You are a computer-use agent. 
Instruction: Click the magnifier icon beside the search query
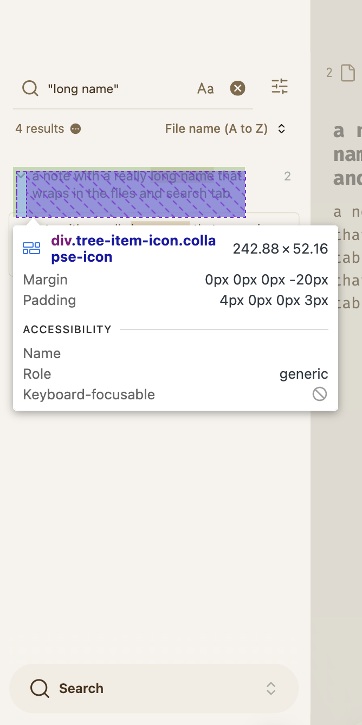[x=30, y=88]
